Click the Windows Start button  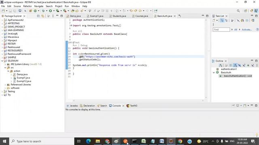[x=4, y=141]
